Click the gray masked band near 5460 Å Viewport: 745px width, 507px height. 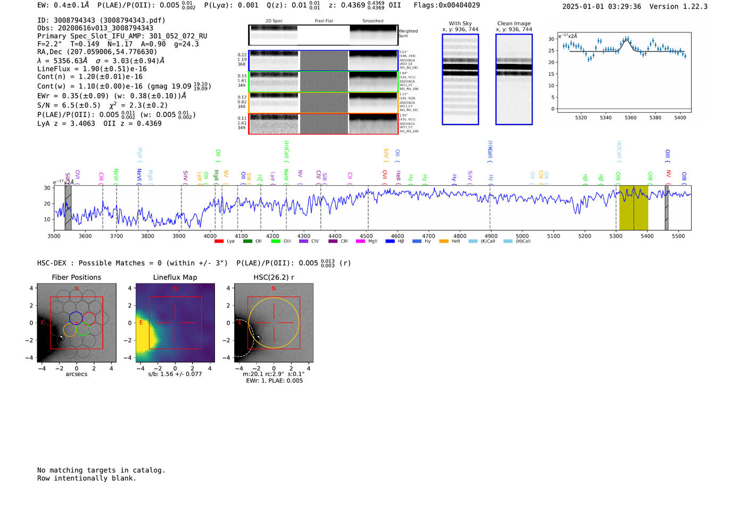point(666,208)
